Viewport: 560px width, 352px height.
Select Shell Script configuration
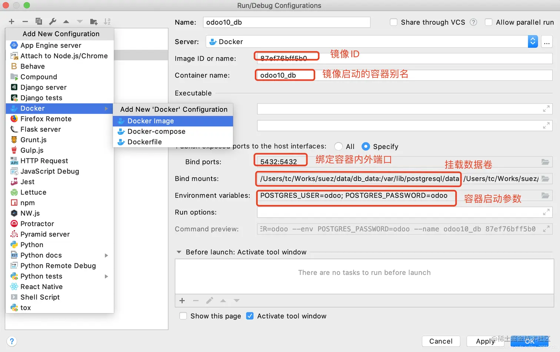click(60, 297)
